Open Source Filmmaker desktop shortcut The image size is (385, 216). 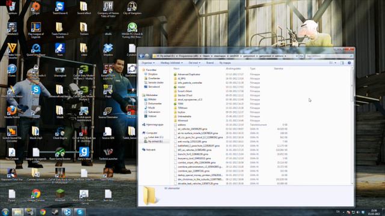coord(108,112)
